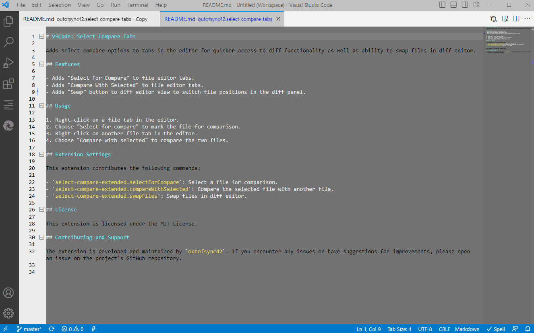This screenshot has height=333, width=534.
Task: Click 'Tab Size: 4' indentation setting
Action: tap(399, 329)
